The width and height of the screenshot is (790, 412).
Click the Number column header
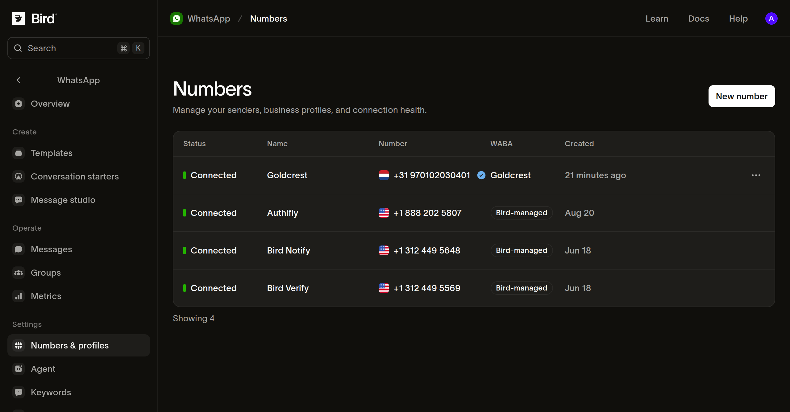(393, 144)
